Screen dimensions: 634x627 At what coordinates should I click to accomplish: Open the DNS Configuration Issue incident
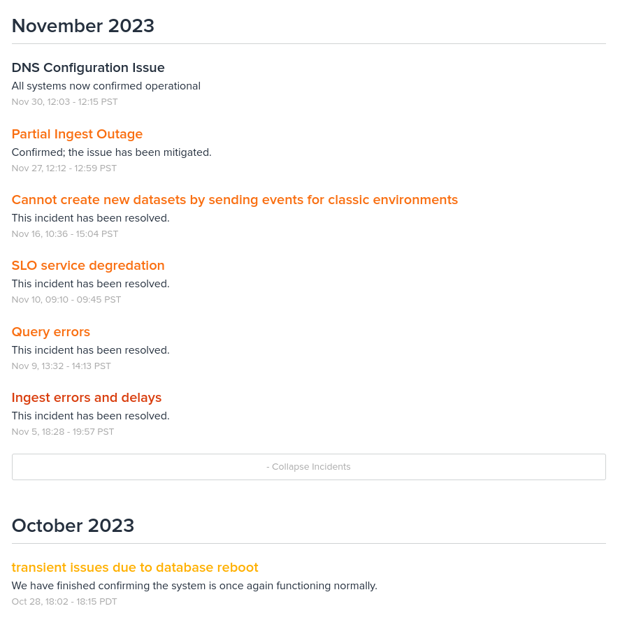point(88,68)
